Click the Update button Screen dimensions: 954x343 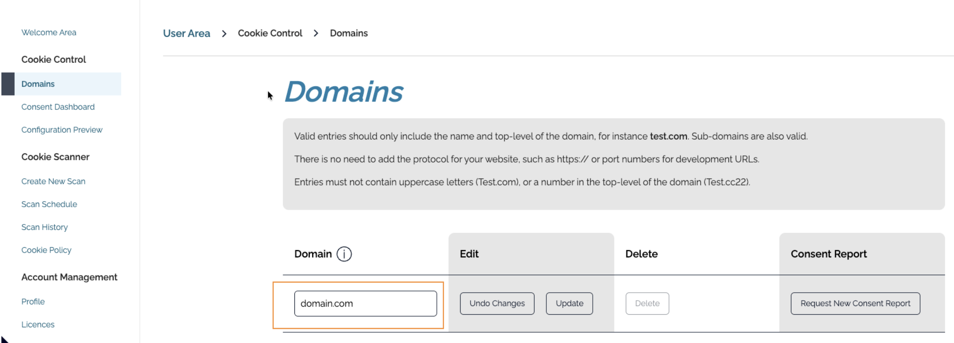point(569,304)
